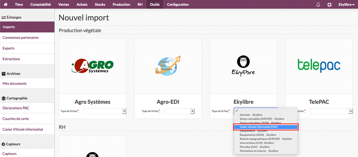Collapse the Archives sidebar section

(11, 74)
